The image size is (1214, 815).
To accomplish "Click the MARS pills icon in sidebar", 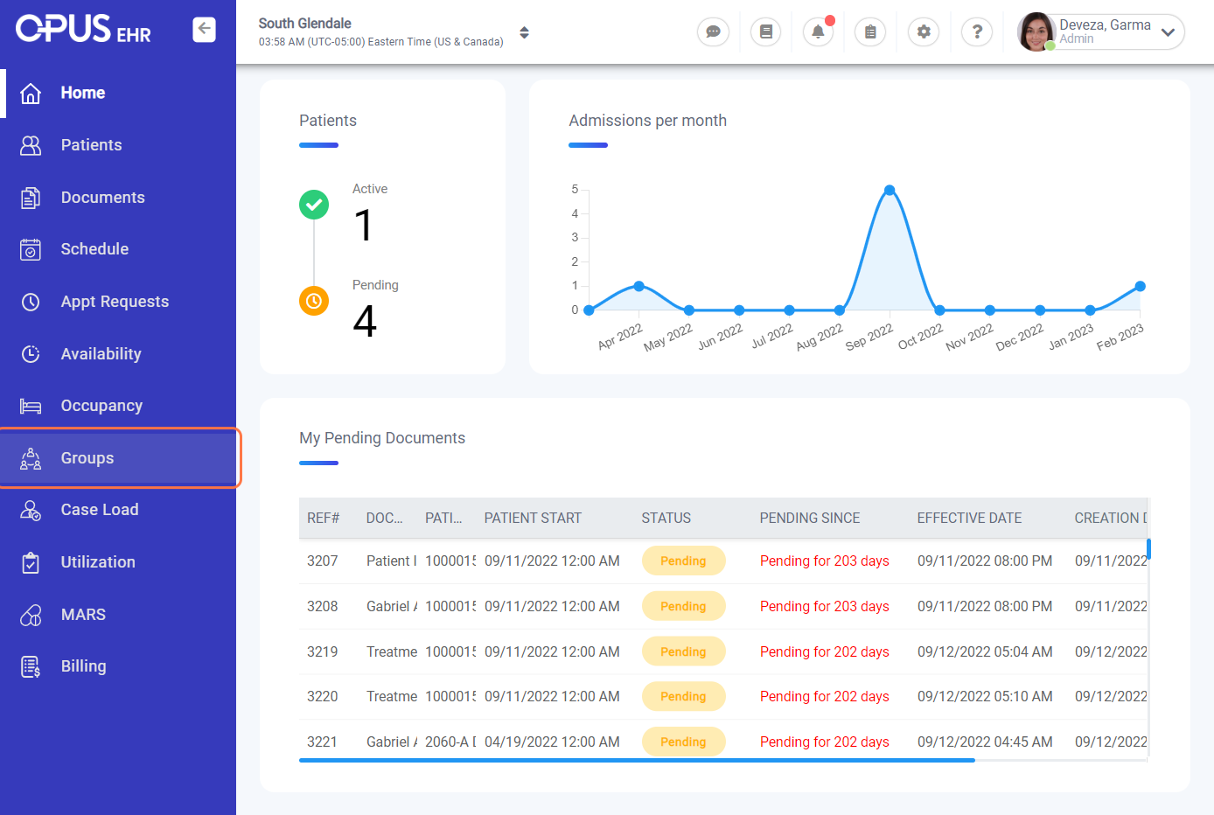I will click(x=31, y=615).
